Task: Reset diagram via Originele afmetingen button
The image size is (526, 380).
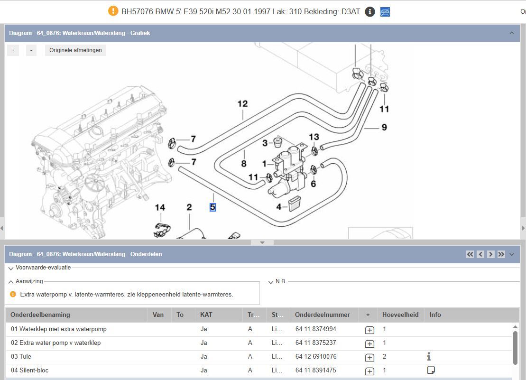Action: pos(75,50)
